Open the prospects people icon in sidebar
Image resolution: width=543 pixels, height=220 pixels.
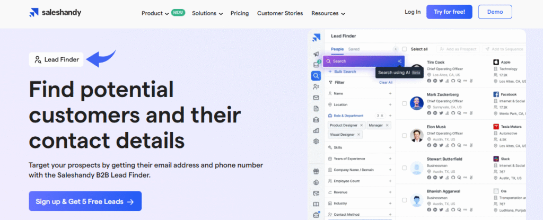(316, 86)
